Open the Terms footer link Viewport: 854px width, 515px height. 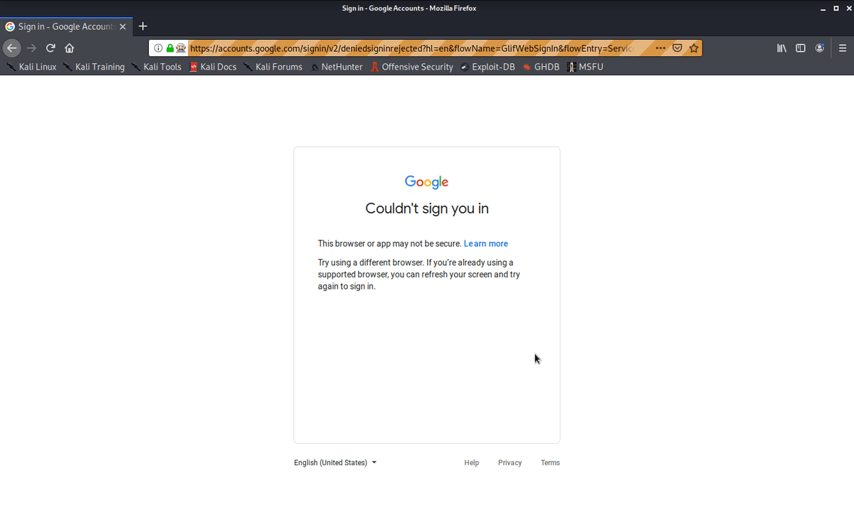[x=550, y=462]
